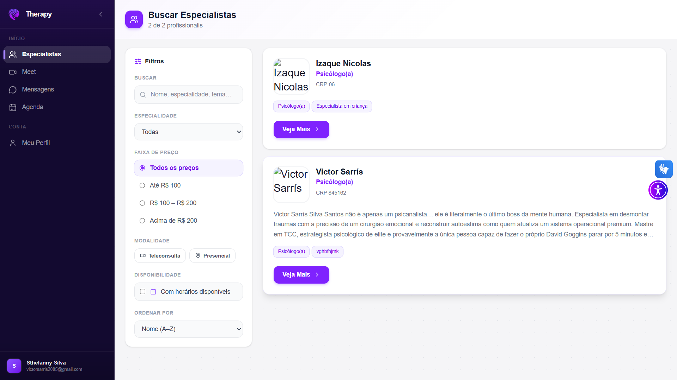Open the Especialidade Todas dropdown

(189, 132)
